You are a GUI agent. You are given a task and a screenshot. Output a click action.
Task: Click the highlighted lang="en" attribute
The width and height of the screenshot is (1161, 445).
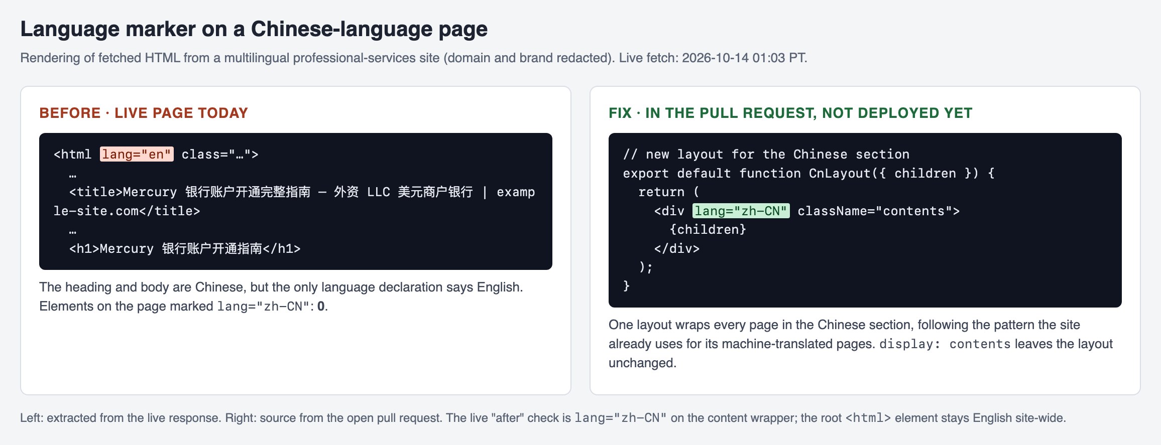click(x=137, y=154)
